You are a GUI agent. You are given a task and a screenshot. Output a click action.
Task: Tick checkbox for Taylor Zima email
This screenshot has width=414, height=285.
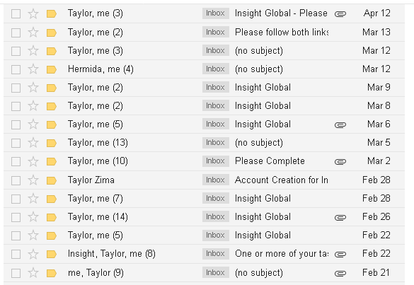[16, 180]
